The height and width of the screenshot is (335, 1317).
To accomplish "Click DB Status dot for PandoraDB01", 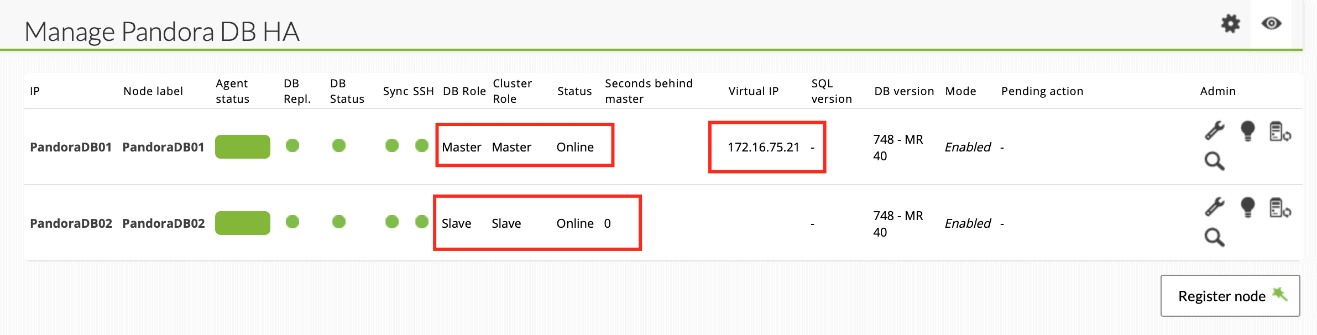I will pos(339,145).
